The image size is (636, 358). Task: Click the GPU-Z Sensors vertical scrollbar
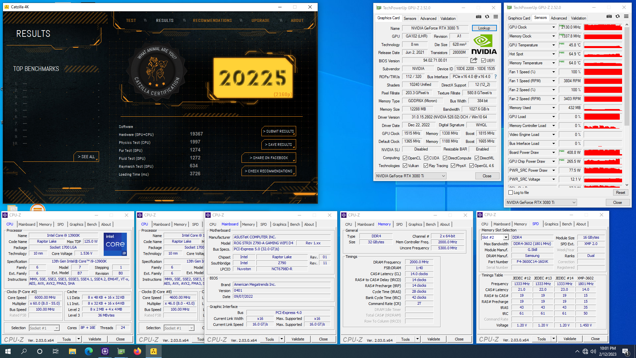coord(627,105)
